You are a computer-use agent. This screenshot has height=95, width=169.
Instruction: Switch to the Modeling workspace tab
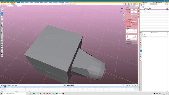click(x=22, y=2)
